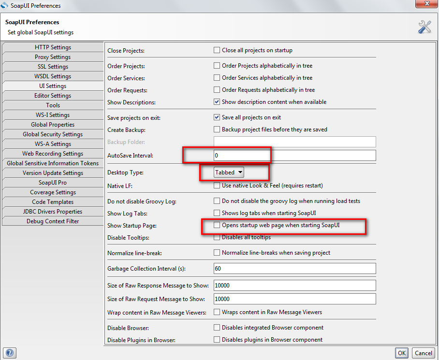Screen dimensions: 439x360
Task: Open Global Sensitive Information Tokens tab
Action: pyautogui.click(x=53, y=163)
